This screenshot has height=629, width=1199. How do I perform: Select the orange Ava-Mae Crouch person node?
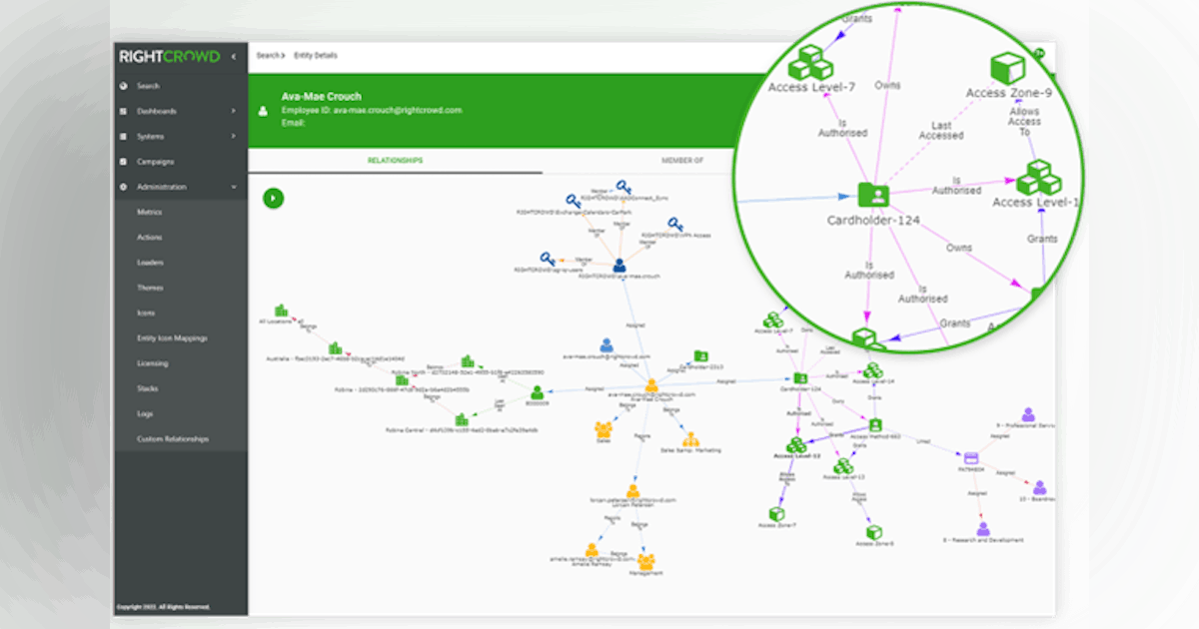tap(650, 385)
